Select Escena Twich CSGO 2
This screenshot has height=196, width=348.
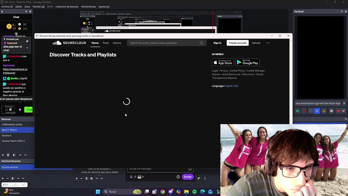coord(17,141)
